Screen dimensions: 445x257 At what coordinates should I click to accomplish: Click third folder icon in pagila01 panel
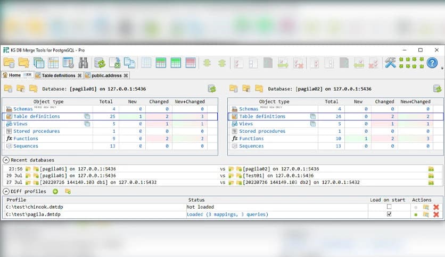coord(33,89)
